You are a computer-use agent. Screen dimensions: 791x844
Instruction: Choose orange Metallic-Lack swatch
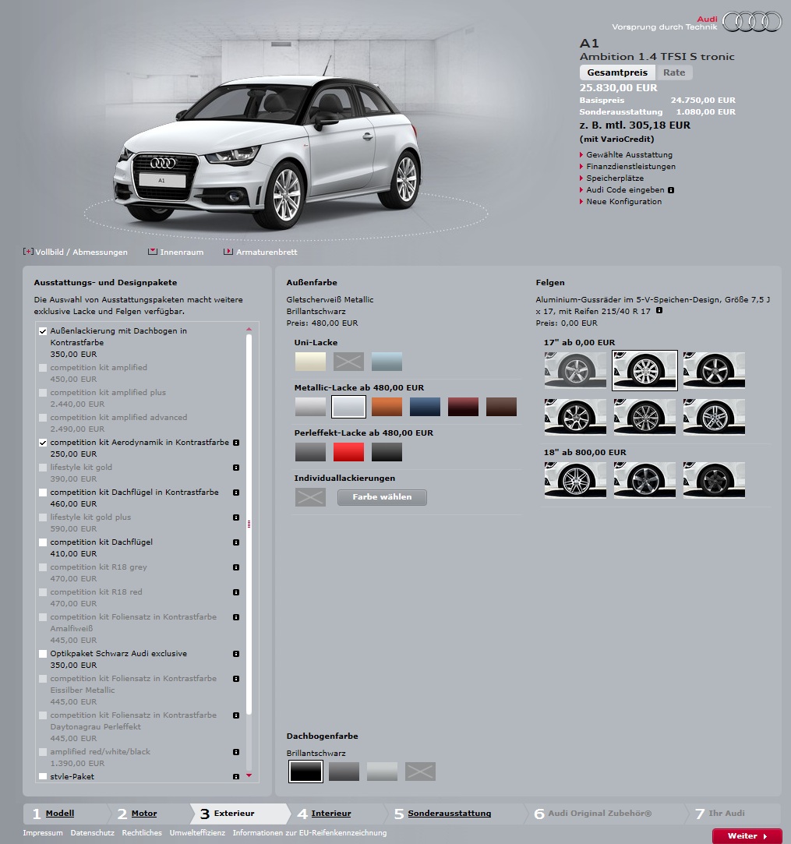pyautogui.click(x=387, y=407)
